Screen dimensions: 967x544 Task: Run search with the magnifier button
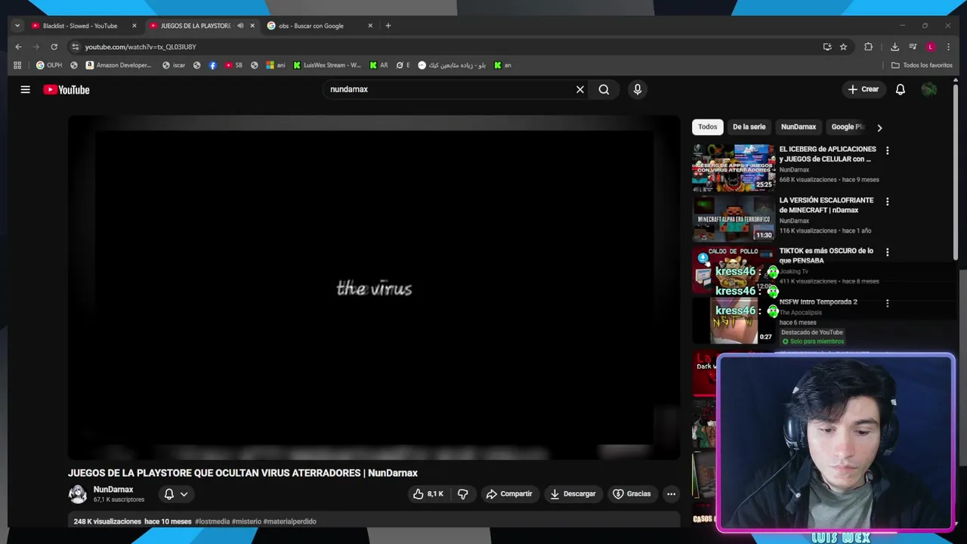(x=604, y=89)
